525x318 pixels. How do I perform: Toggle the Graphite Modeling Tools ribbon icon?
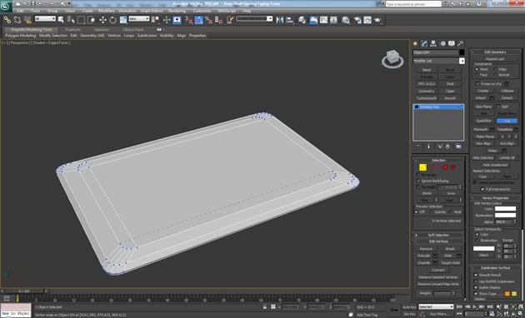click(313, 20)
